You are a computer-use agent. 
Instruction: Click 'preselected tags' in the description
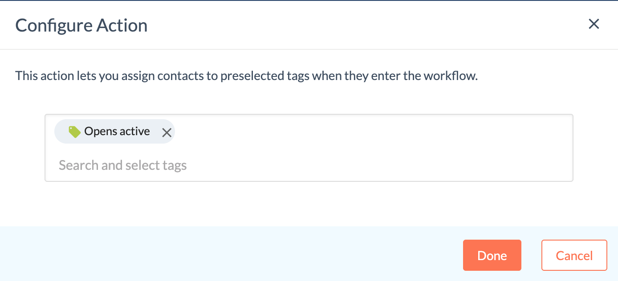[x=264, y=76]
